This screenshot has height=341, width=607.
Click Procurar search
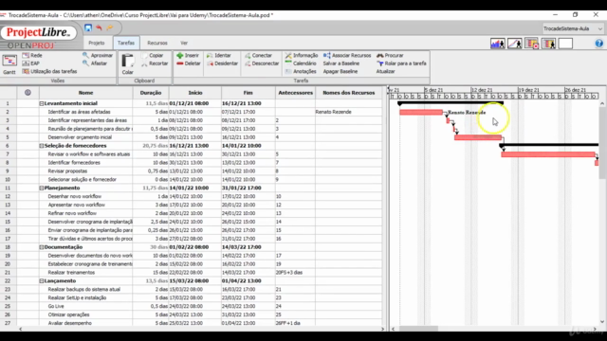coord(390,55)
